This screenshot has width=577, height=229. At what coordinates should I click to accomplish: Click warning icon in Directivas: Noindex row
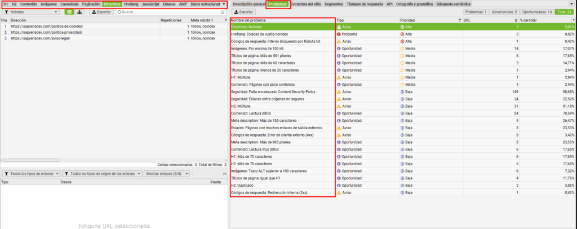(339, 27)
